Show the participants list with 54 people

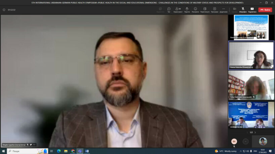point(178,10)
